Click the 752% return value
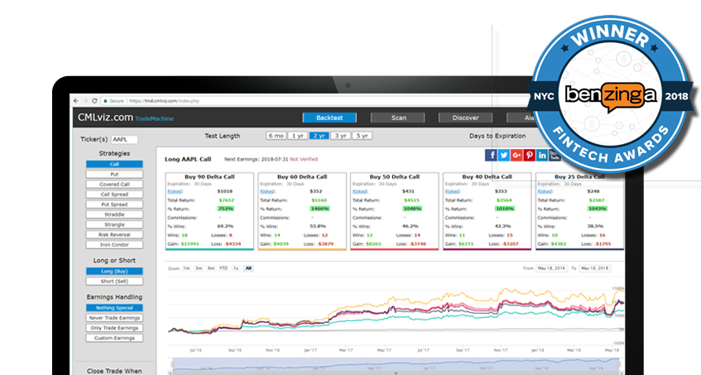Screen dimensions: 701x375 [x=226, y=209]
